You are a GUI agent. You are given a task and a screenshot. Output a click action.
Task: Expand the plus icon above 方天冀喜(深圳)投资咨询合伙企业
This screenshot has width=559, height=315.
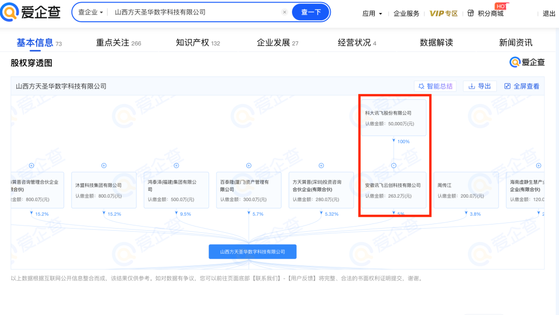click(321, 166)
